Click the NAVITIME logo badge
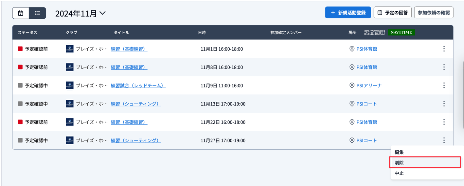464x186 pixels. pos(401,33)
